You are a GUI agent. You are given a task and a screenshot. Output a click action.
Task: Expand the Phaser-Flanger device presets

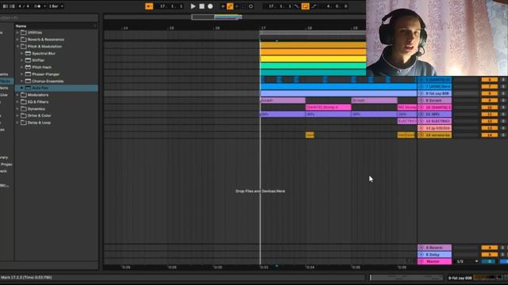click(22, 74)
